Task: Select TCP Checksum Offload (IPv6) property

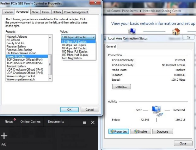Action: (x=25, y=63)
